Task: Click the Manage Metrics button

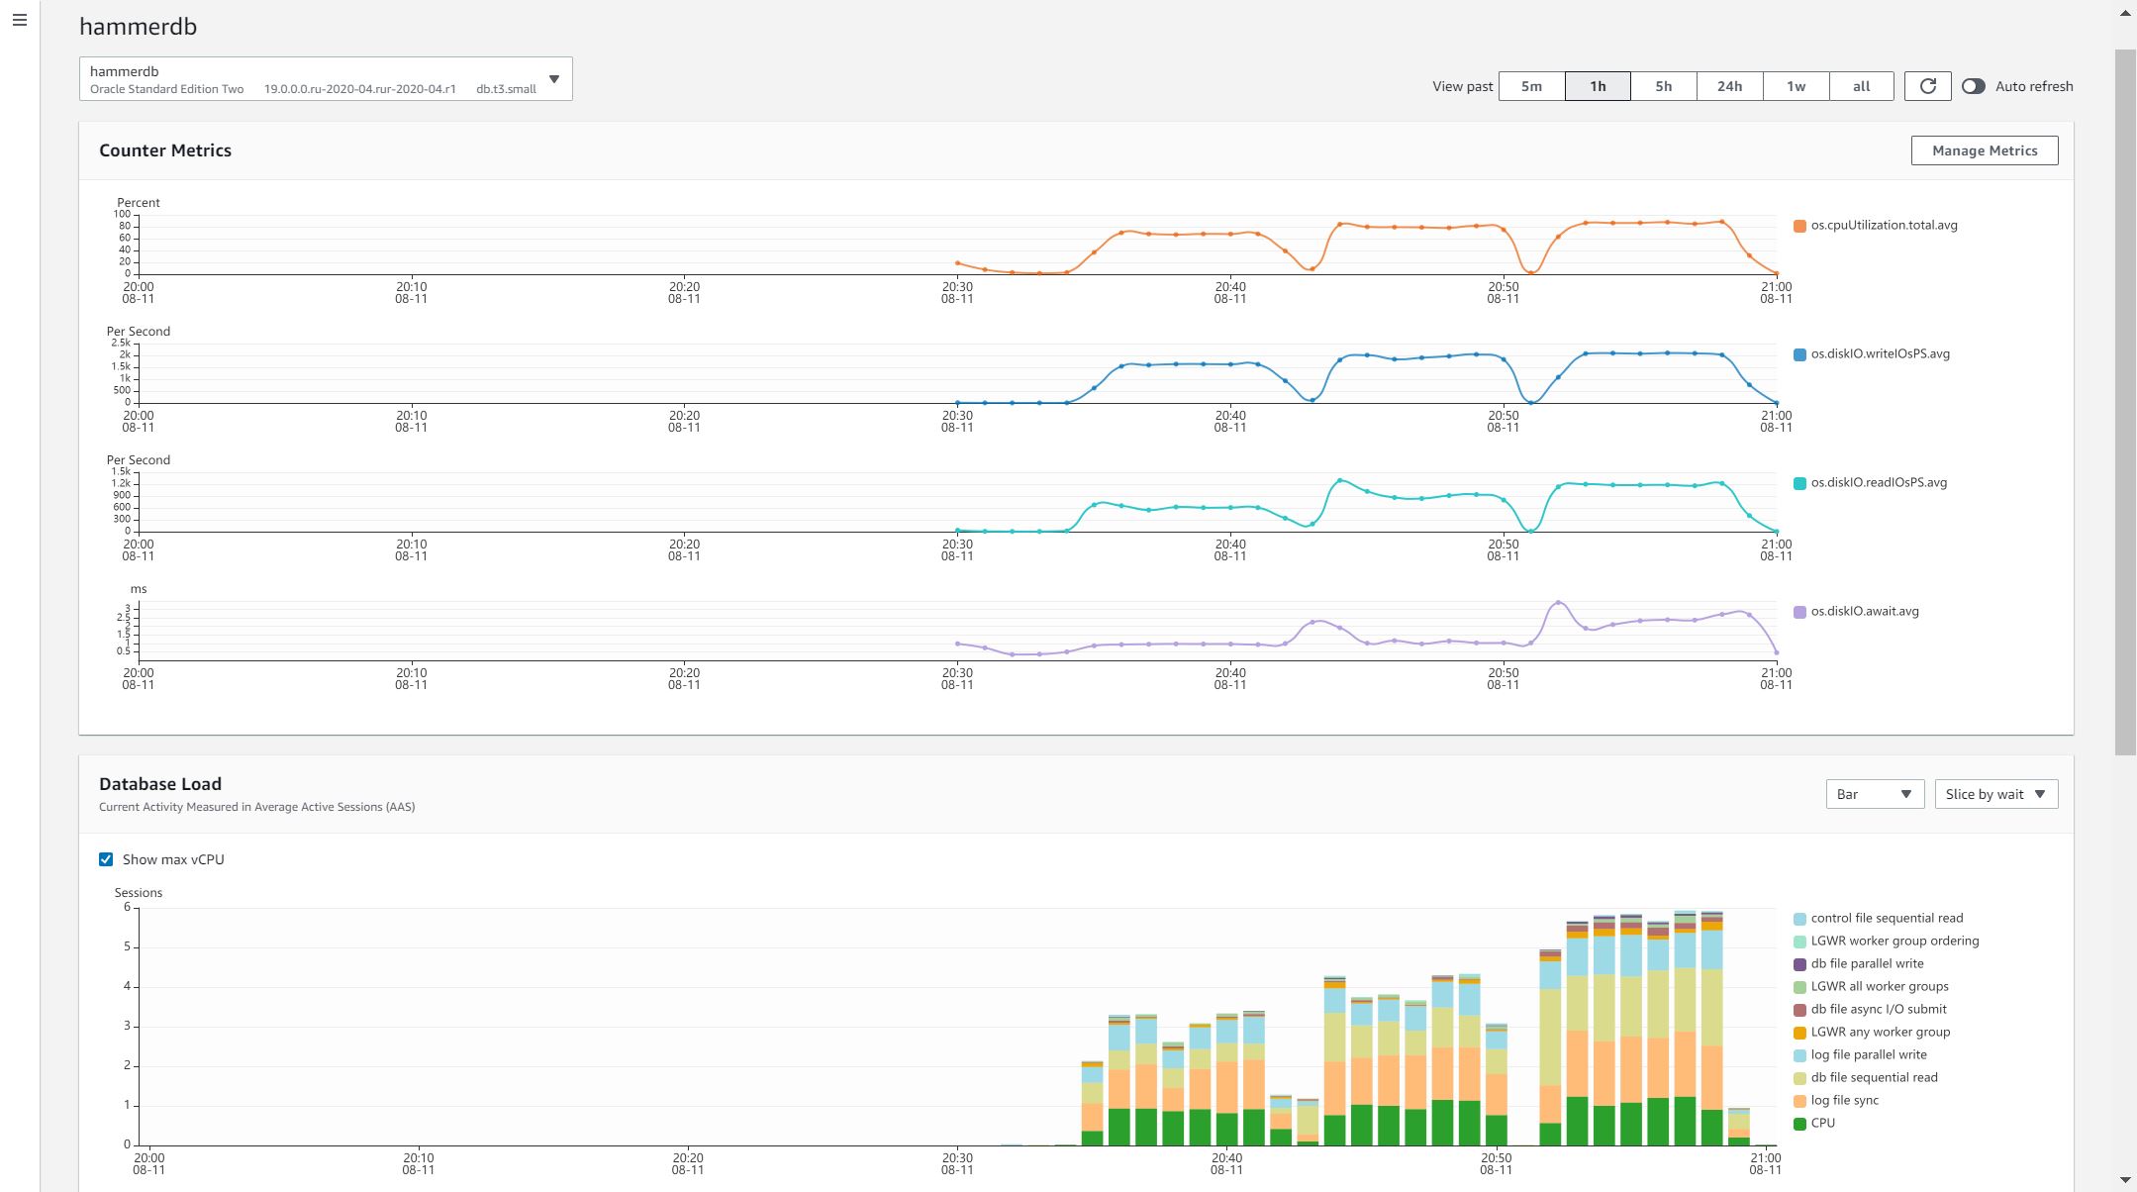Action: (x=1984, y=150)
